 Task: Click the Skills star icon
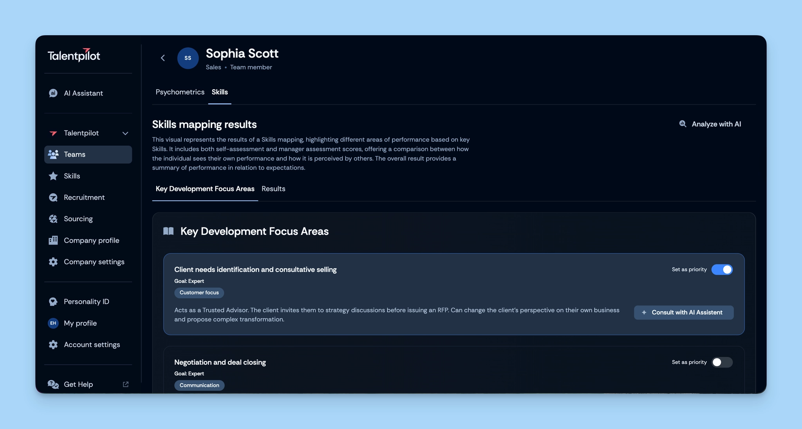53,176
